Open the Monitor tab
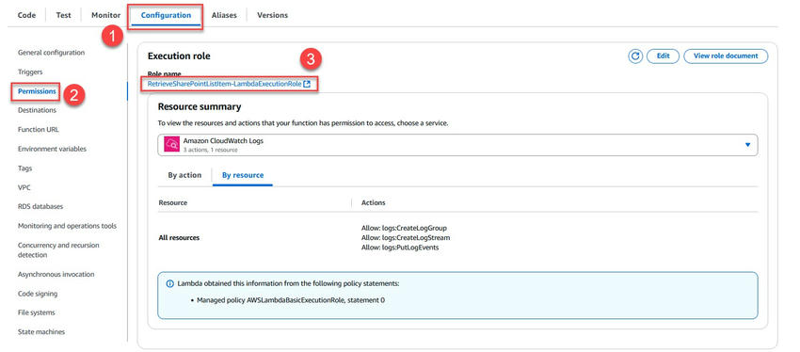 coord(106,15)
